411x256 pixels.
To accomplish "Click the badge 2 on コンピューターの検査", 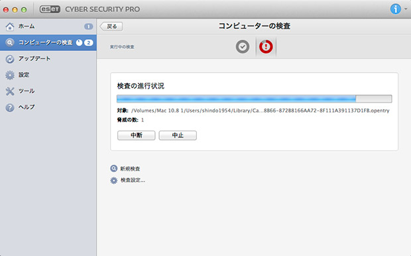I will point(89,42).
